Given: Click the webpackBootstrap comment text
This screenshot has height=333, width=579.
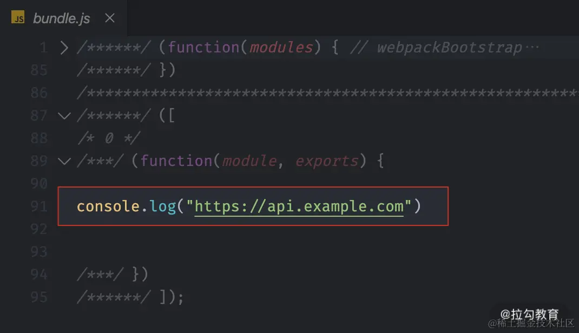Looking at the screenshot, I should point(449,48).
